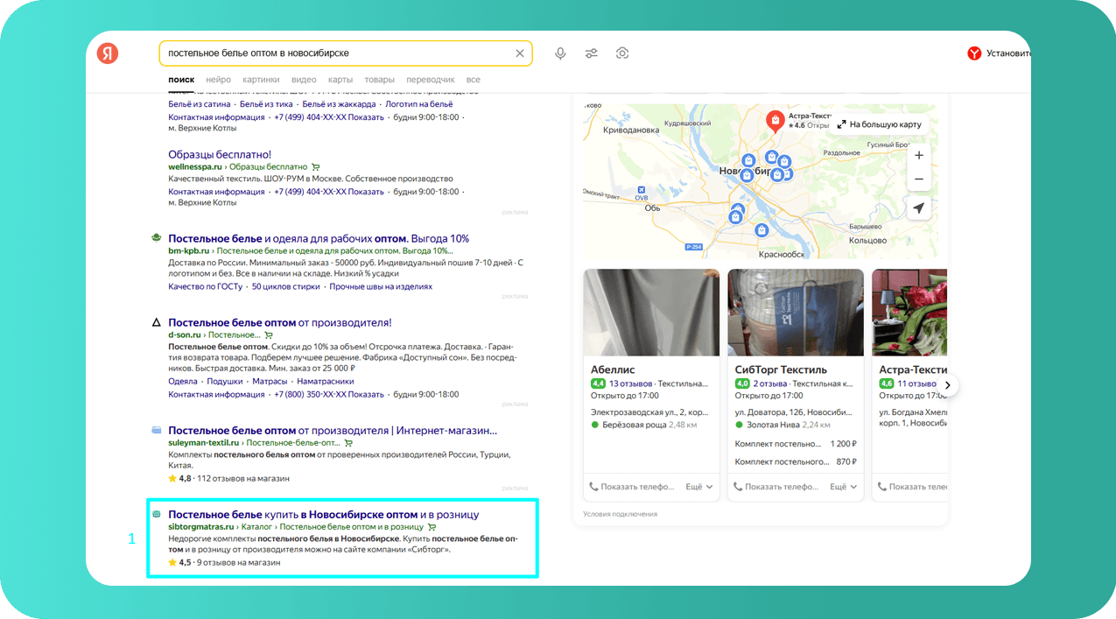
Task: Open Абеллис organization title
Action: click(613, 370)
